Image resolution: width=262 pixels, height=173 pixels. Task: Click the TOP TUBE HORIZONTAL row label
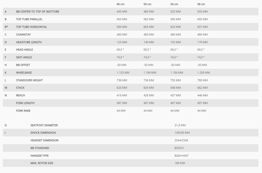pos(31,27)
